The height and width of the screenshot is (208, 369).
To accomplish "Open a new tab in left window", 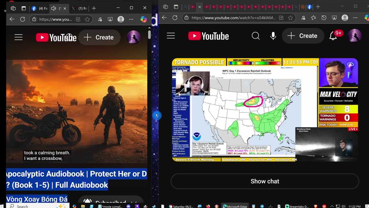I will 94,8.
